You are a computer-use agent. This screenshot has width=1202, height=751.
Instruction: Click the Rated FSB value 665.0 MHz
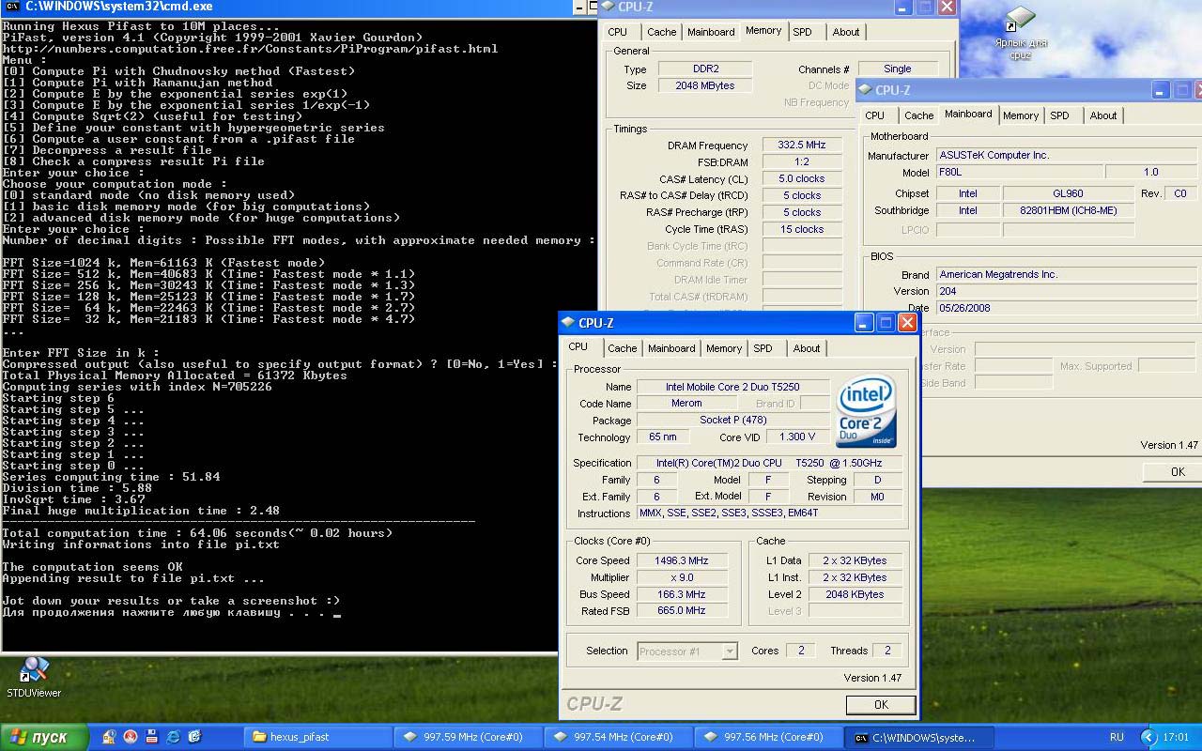[681, 610]
